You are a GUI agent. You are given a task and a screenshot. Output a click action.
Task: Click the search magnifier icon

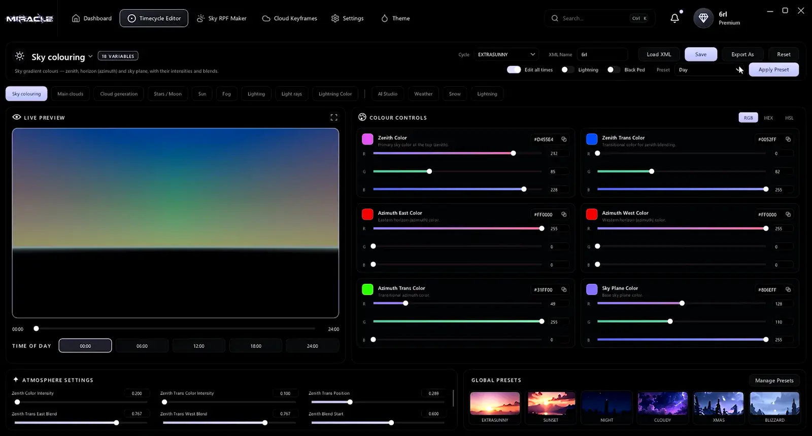pos(555,18)
